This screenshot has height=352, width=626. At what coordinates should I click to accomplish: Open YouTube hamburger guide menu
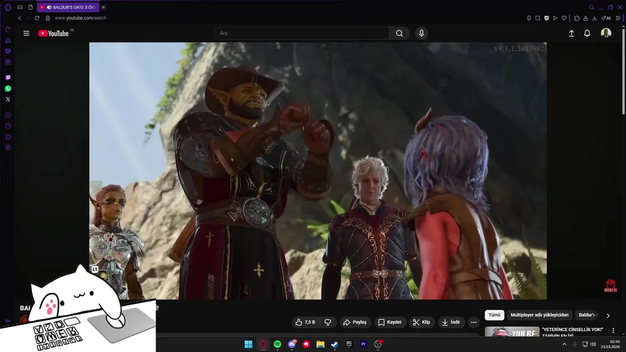(26, 33)
